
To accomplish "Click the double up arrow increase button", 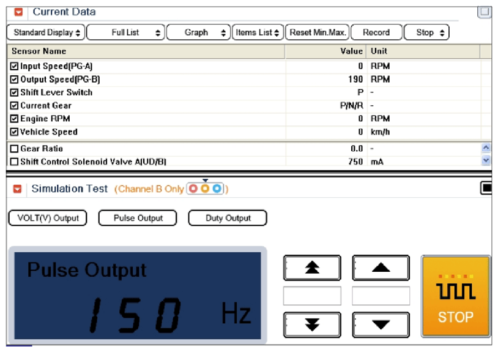I will [312, 268].
